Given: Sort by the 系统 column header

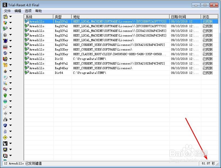Looking at the screenshot, I should click(x=39, y=17).
